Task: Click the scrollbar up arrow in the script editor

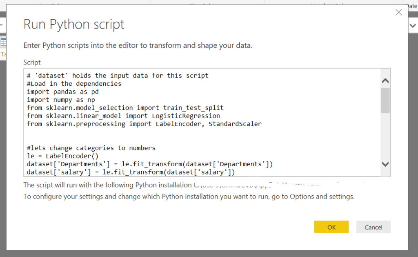Action: [385, 80]
